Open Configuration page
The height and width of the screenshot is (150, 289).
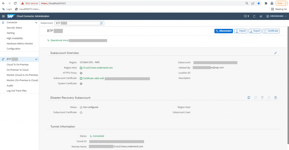coord(14,49)
